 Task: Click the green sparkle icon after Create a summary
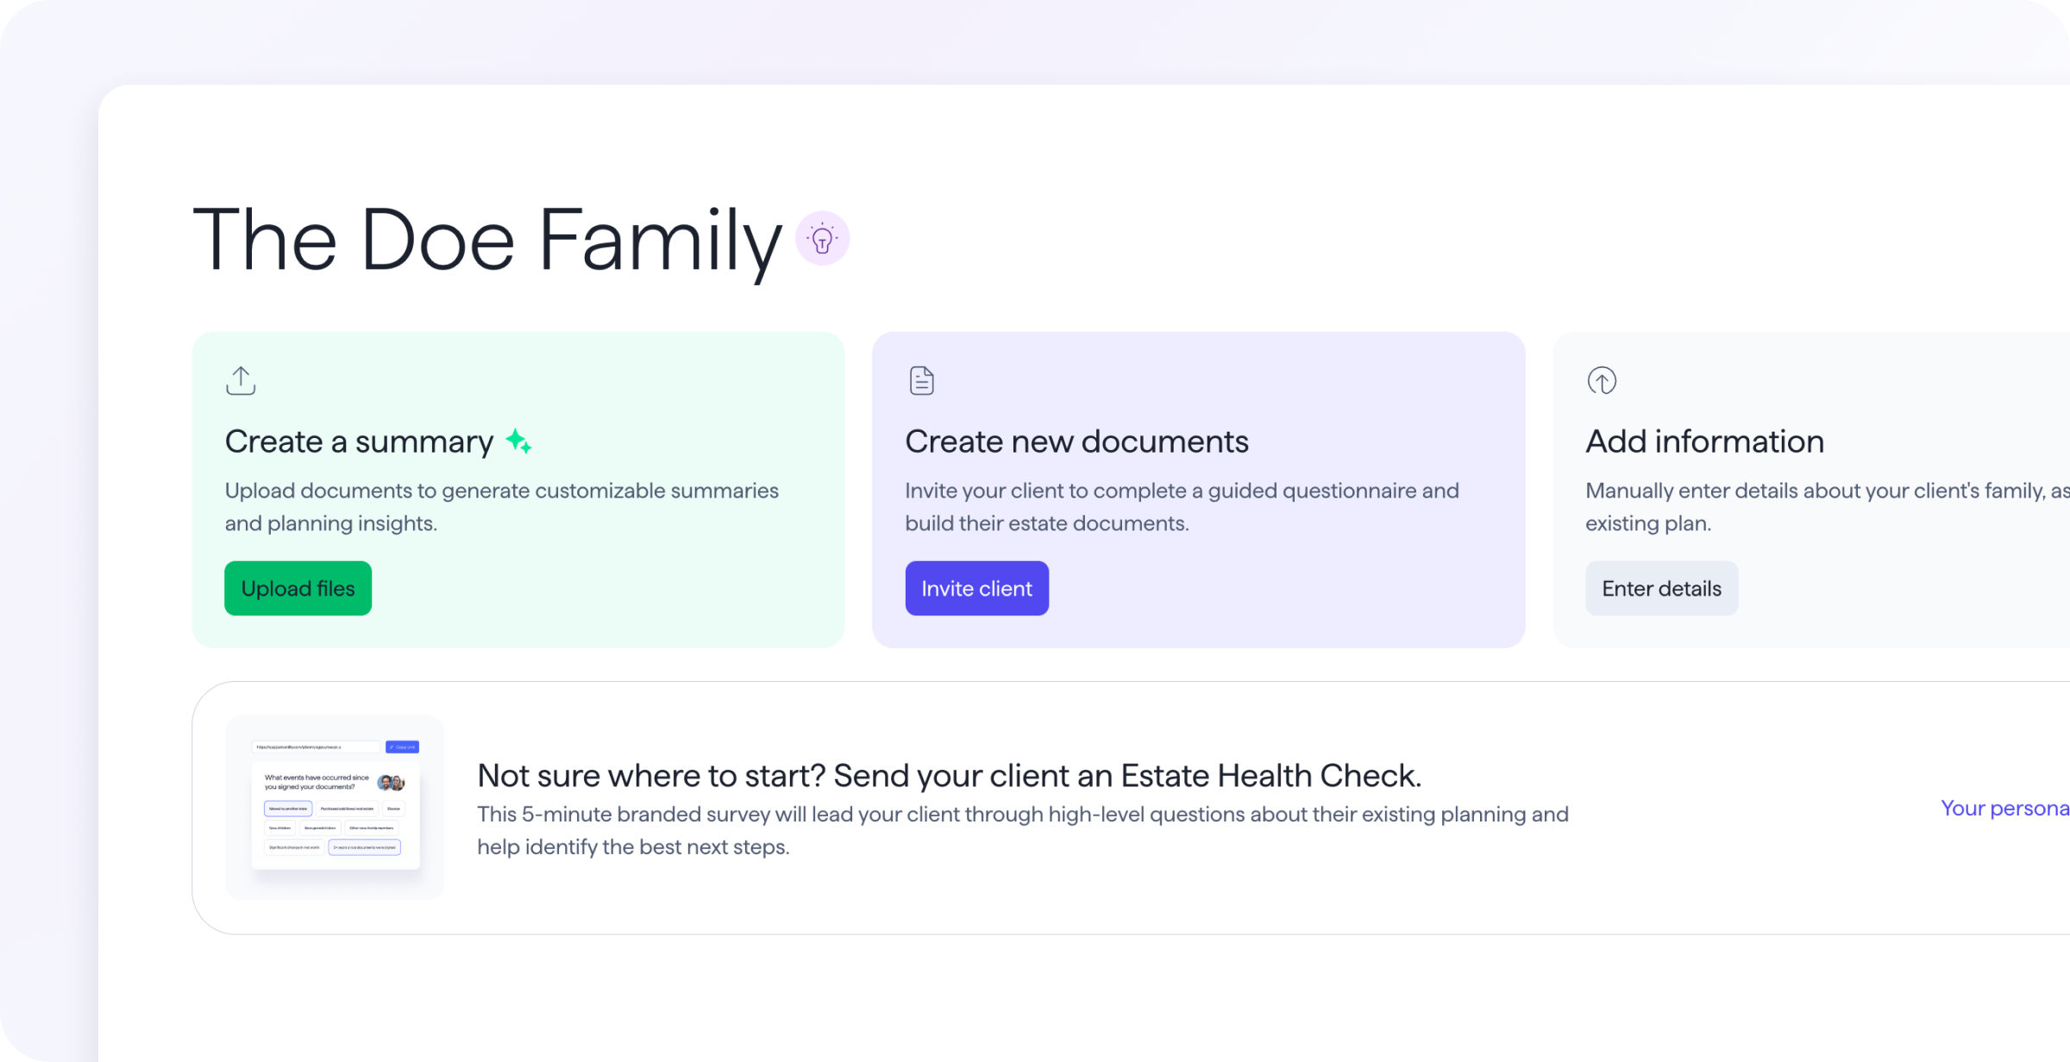pyautogui.click(x=518, y=441)
